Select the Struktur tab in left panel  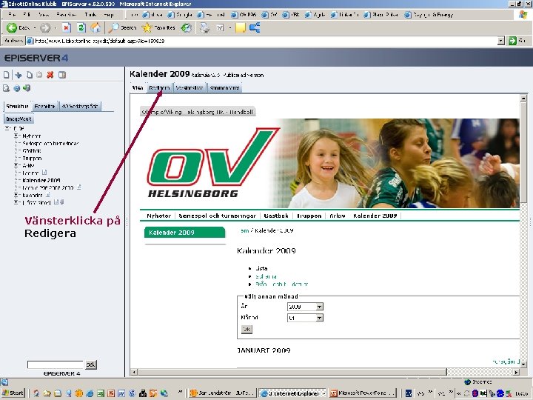pyautogui.click(x=17, y=107)
